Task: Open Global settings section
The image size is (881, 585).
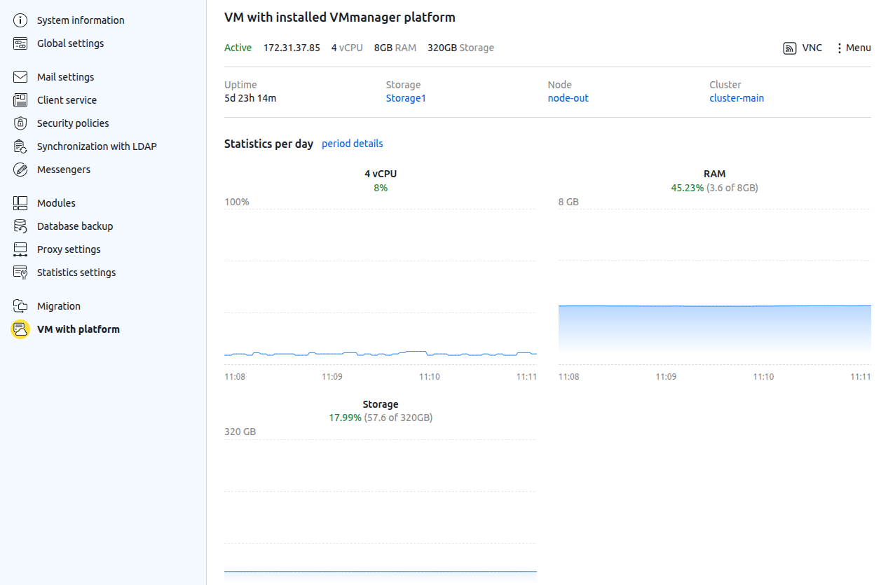Action: pos(70,43)
